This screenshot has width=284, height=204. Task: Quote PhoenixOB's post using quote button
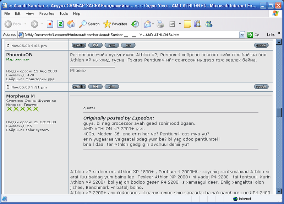tap(261, 87)
